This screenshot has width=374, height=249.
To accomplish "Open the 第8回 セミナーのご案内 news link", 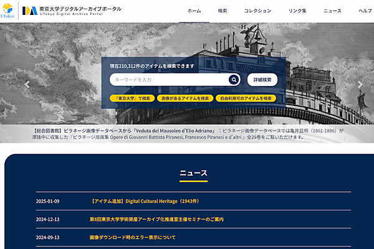I will click(x=156, y=219).
